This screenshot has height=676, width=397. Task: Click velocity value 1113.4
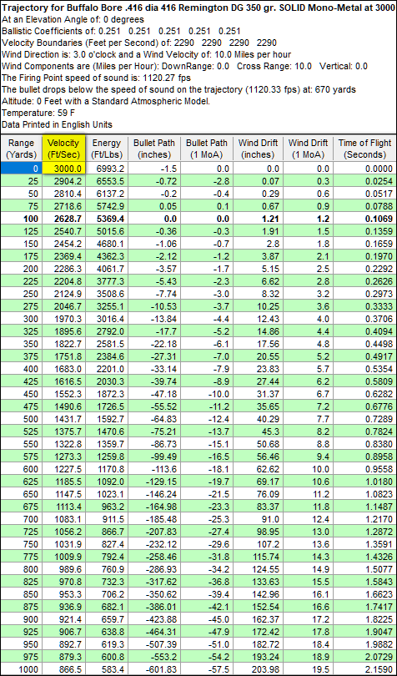63,505
